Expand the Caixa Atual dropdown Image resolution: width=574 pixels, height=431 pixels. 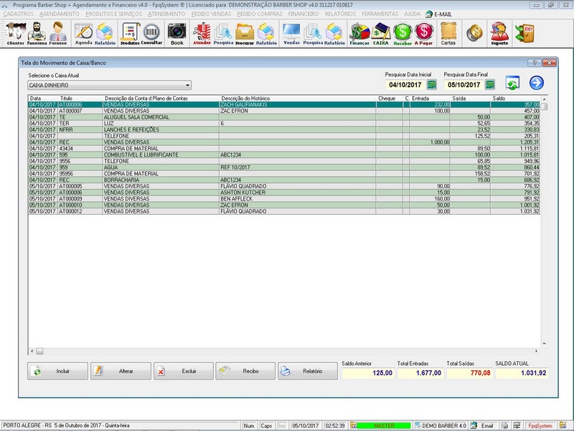(x=187, y=85)
